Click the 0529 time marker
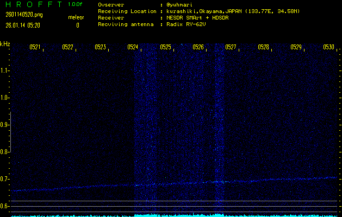 pos(296,47)
